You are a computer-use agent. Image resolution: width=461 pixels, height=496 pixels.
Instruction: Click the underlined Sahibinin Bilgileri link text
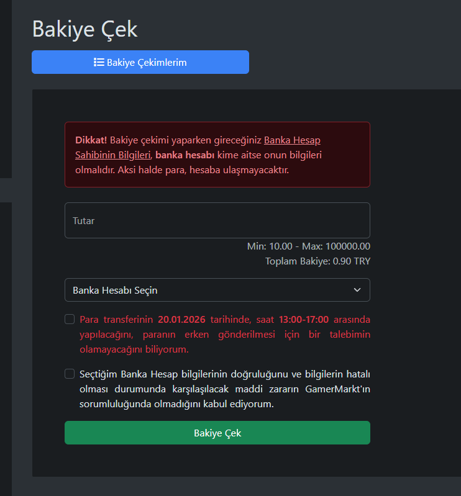coord(112,155)
